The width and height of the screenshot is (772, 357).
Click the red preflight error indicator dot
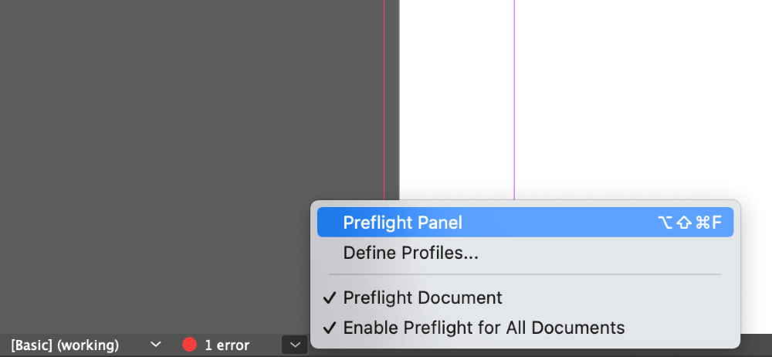(190, 345)
